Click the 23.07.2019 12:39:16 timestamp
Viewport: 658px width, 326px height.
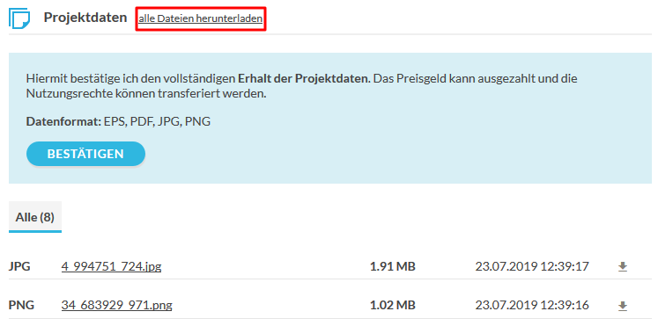(x=532, y=306)
